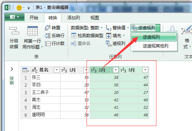Choose 逆透视其他列 from the dropdown menu
This screenshot has width=192, height=131.
[154, 46]
